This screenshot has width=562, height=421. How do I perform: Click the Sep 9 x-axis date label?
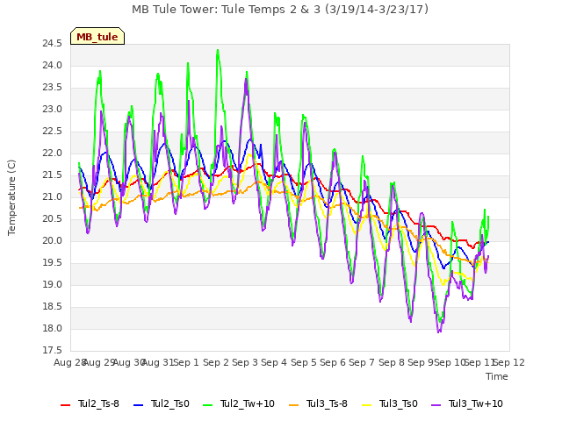(x=421, y=362)
